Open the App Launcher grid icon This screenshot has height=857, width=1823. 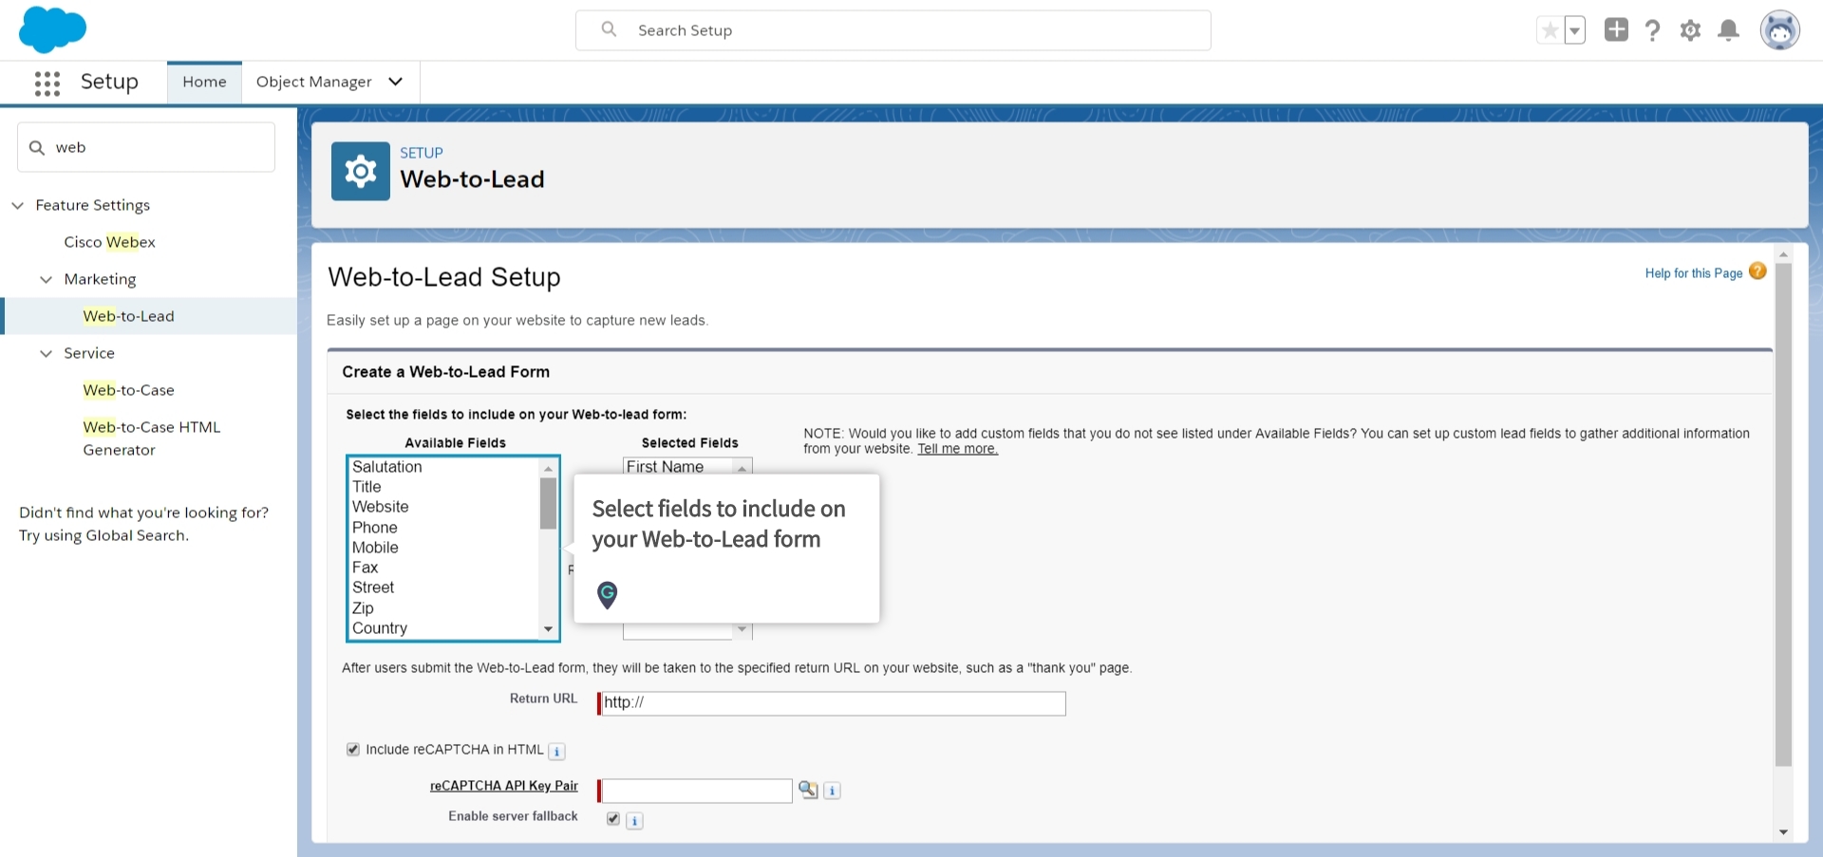click(47, 83)
